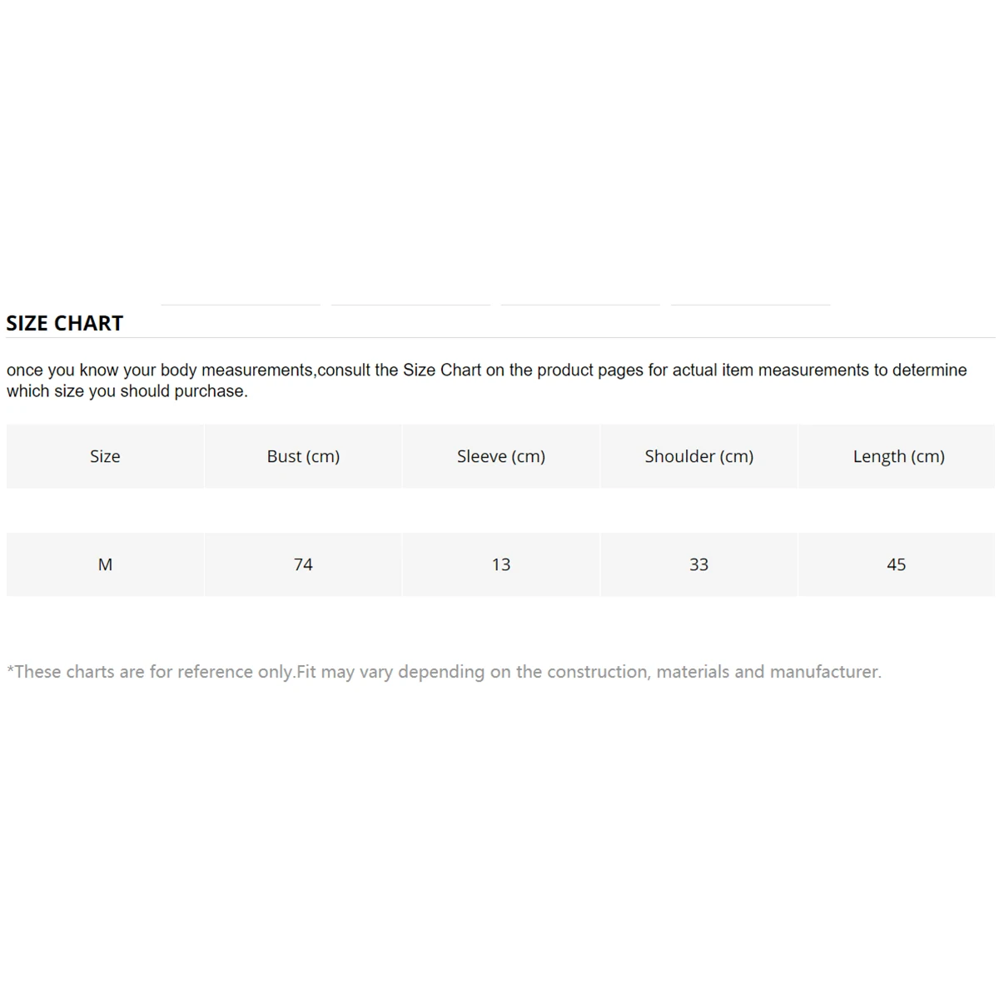This screenshot has height=999, width=999.
Task: Click the line "which size you should purchase."
Action: [x=127, y=391]
